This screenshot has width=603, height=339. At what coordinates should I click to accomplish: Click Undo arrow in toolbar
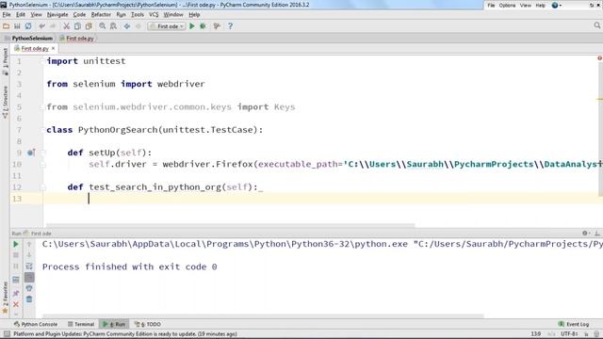tap(41, 26)
